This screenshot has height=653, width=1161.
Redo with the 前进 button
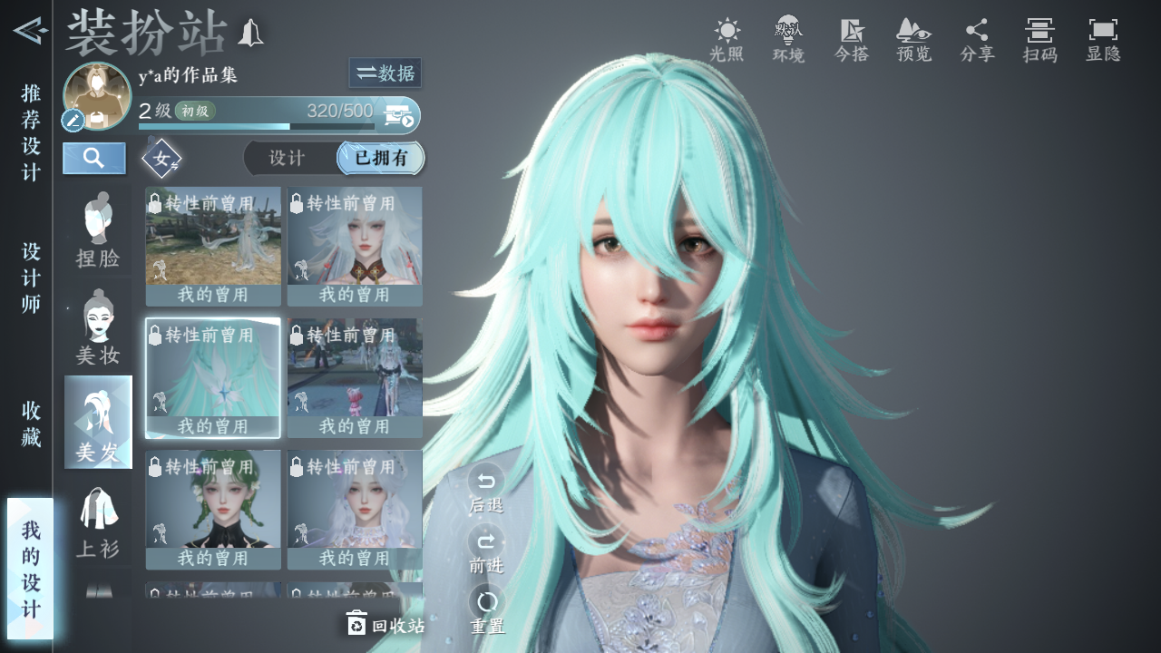(486, 551)
